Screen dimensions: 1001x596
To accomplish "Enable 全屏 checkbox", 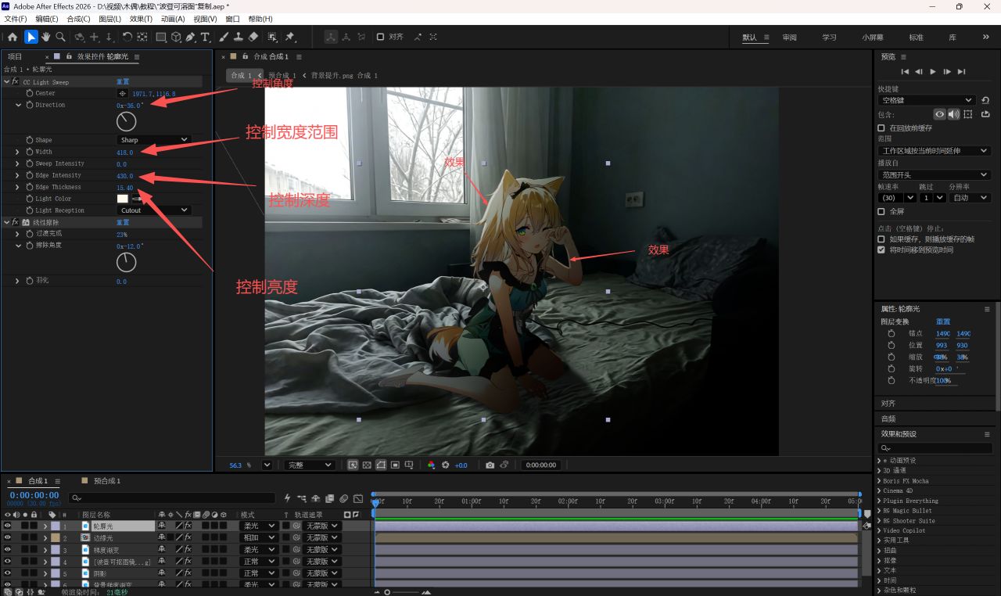I will click(881, 211).
